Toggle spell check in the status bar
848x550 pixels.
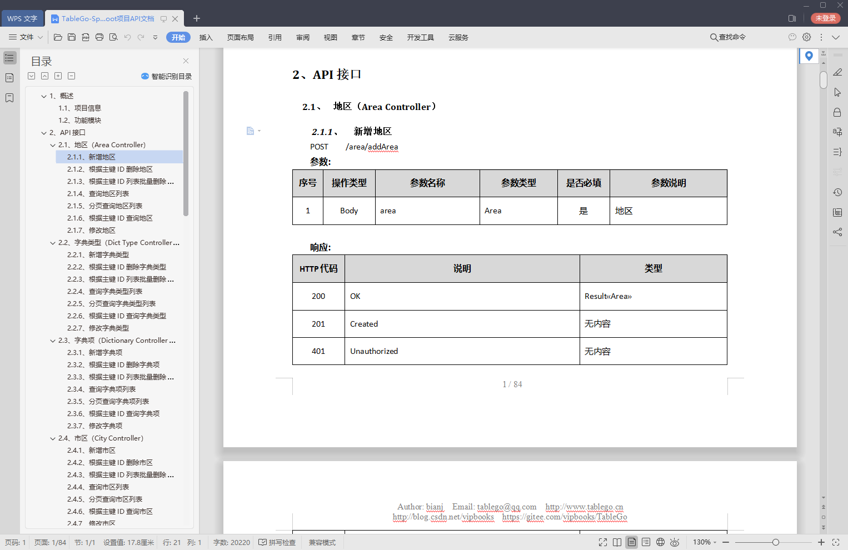click(277, 542)
